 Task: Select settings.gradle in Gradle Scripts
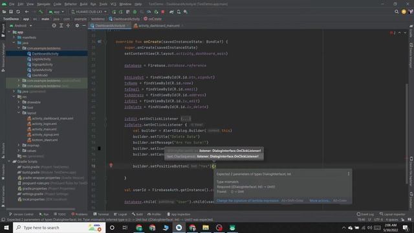tap(32, 194)
